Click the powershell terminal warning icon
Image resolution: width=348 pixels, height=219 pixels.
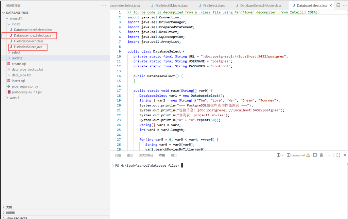pos(308,155)
